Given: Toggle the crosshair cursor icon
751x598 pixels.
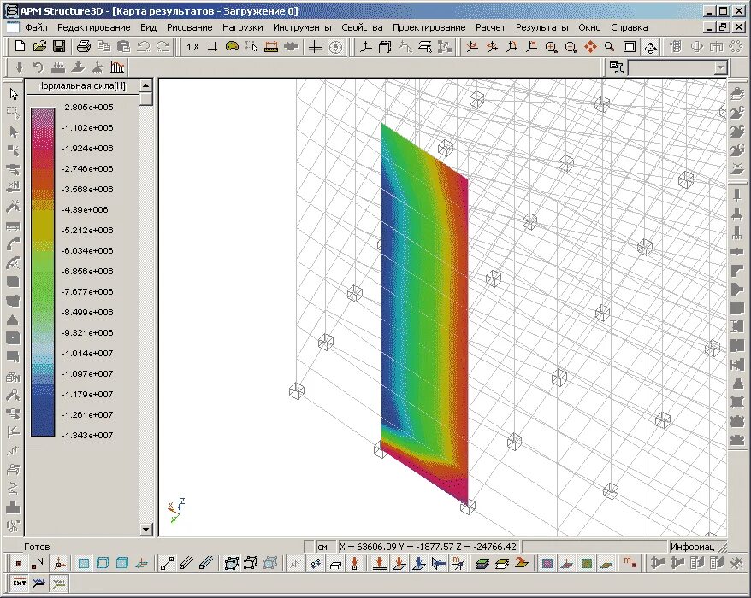Looking at the screenshot, I should click(x=315, y=47).
